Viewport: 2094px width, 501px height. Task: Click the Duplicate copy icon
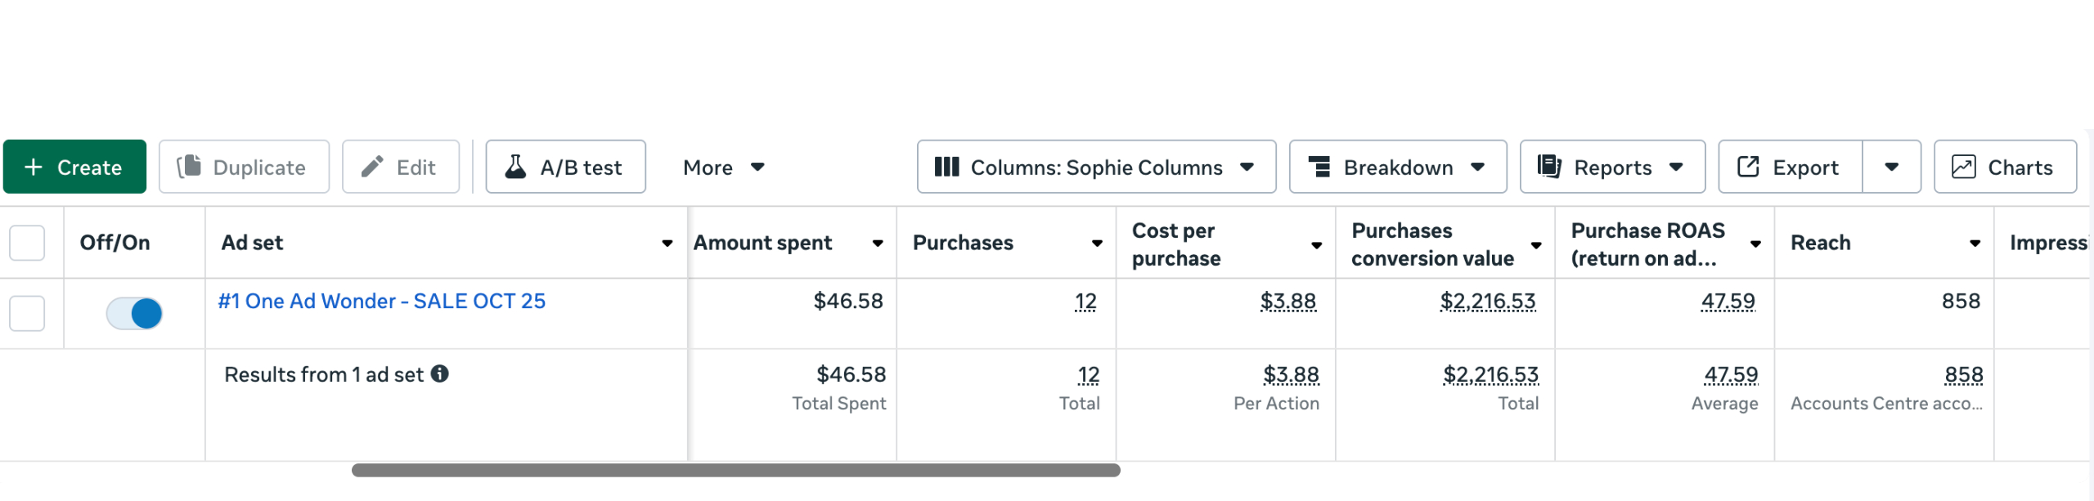click(190, 167)
